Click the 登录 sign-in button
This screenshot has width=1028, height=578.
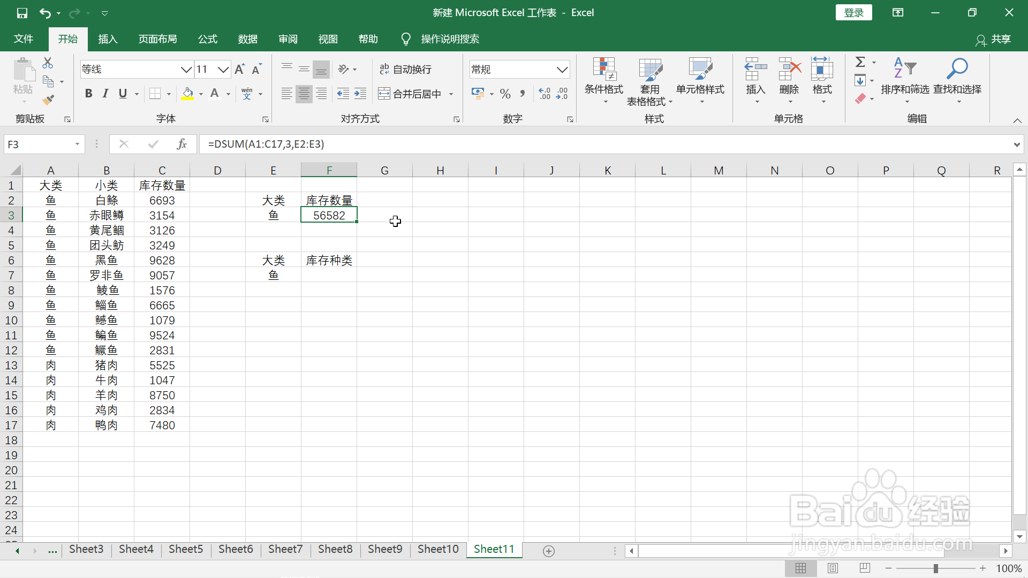[x=853, y=13]
